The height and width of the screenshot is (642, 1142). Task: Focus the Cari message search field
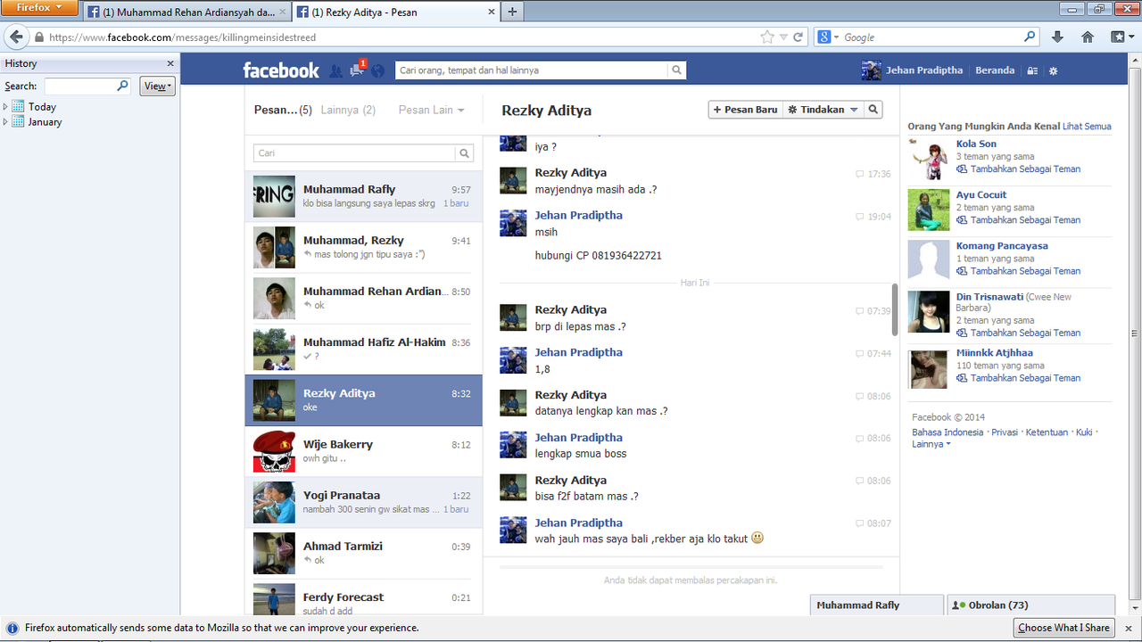pos(354,153)
